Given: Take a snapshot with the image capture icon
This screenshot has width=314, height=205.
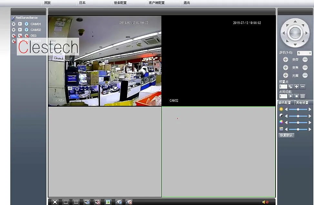Looking at the screenshot, I should (108, 202).
